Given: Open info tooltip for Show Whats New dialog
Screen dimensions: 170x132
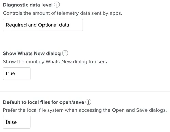Looking at the screenshot, I should tap(65, 53).
